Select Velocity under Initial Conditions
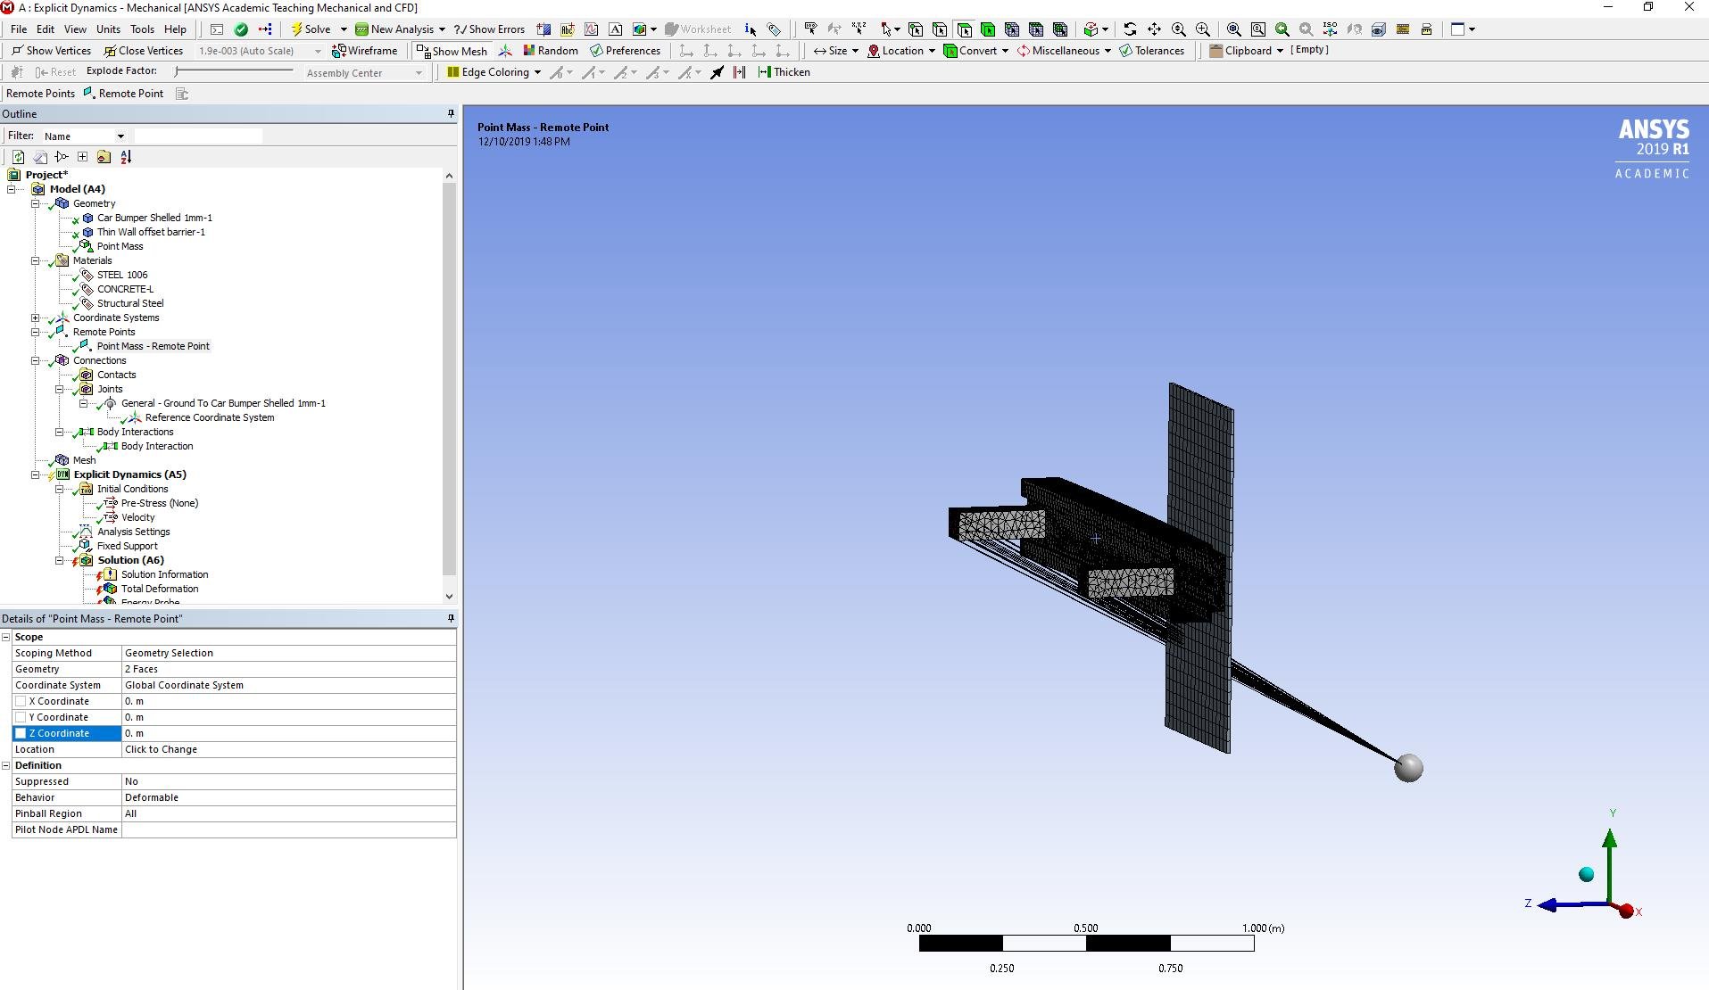This screenshot has width=1709, height=990. click(138, 517)
